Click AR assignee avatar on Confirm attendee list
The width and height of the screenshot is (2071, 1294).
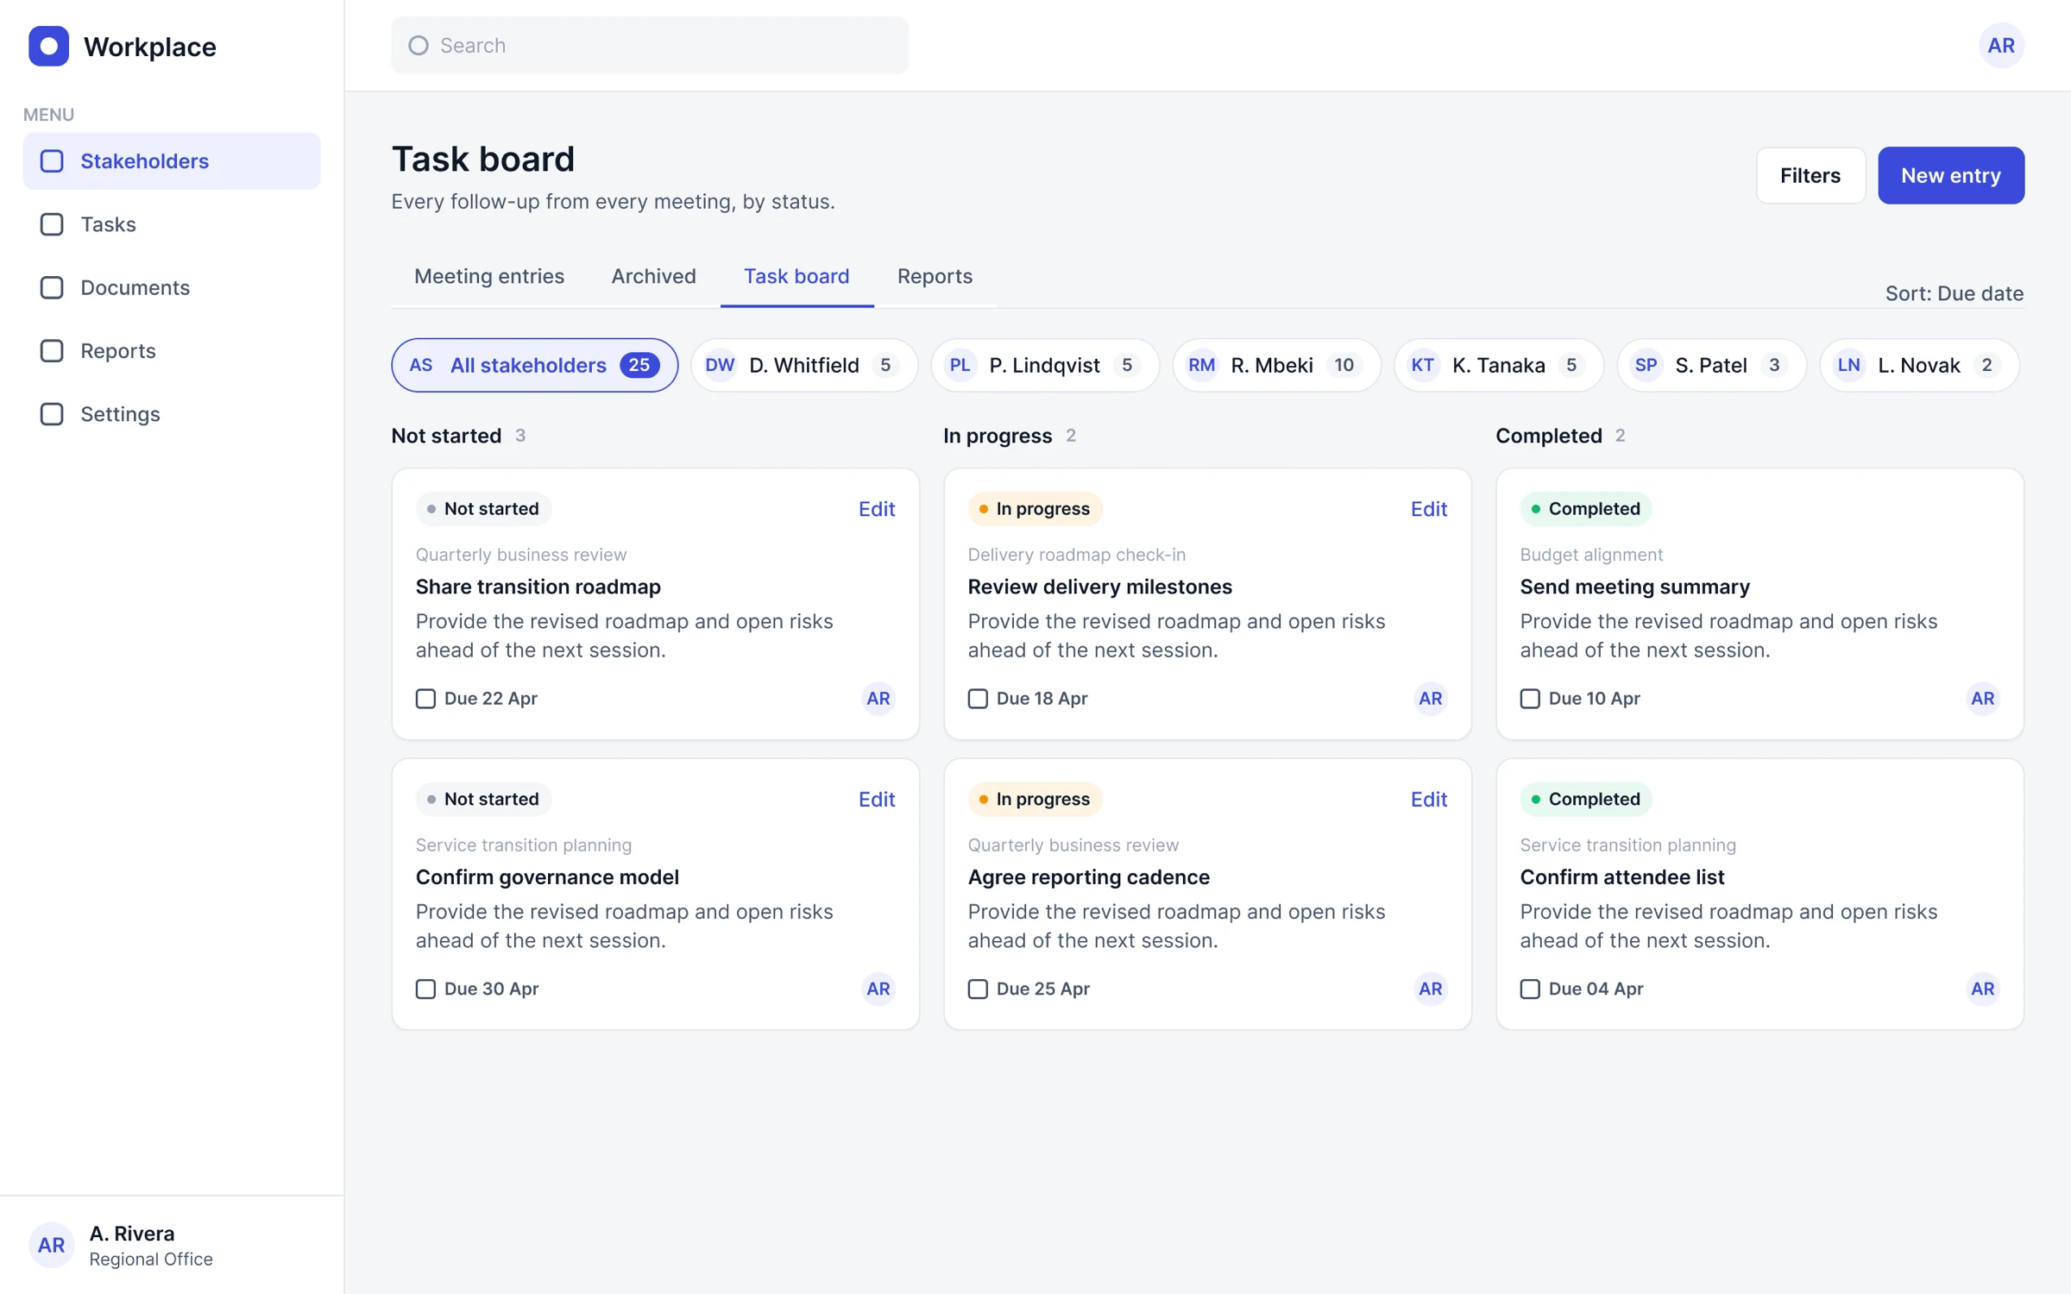click(1982, 989)
